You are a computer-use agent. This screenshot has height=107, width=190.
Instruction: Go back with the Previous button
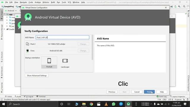coord(112,92)
